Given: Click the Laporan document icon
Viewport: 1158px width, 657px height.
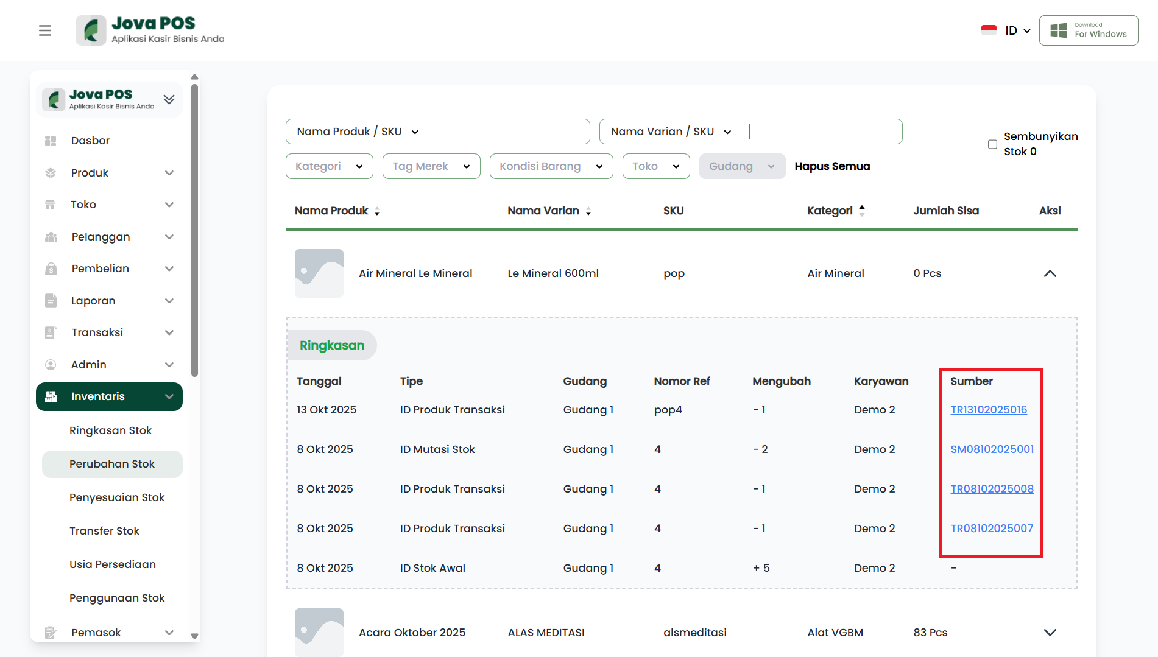Looking at the screenshot, I should coord(51,301).
